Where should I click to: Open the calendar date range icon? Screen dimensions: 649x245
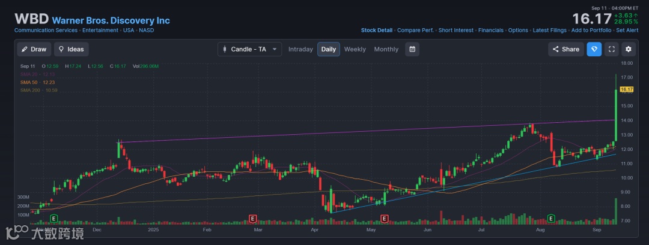(412, 49)
